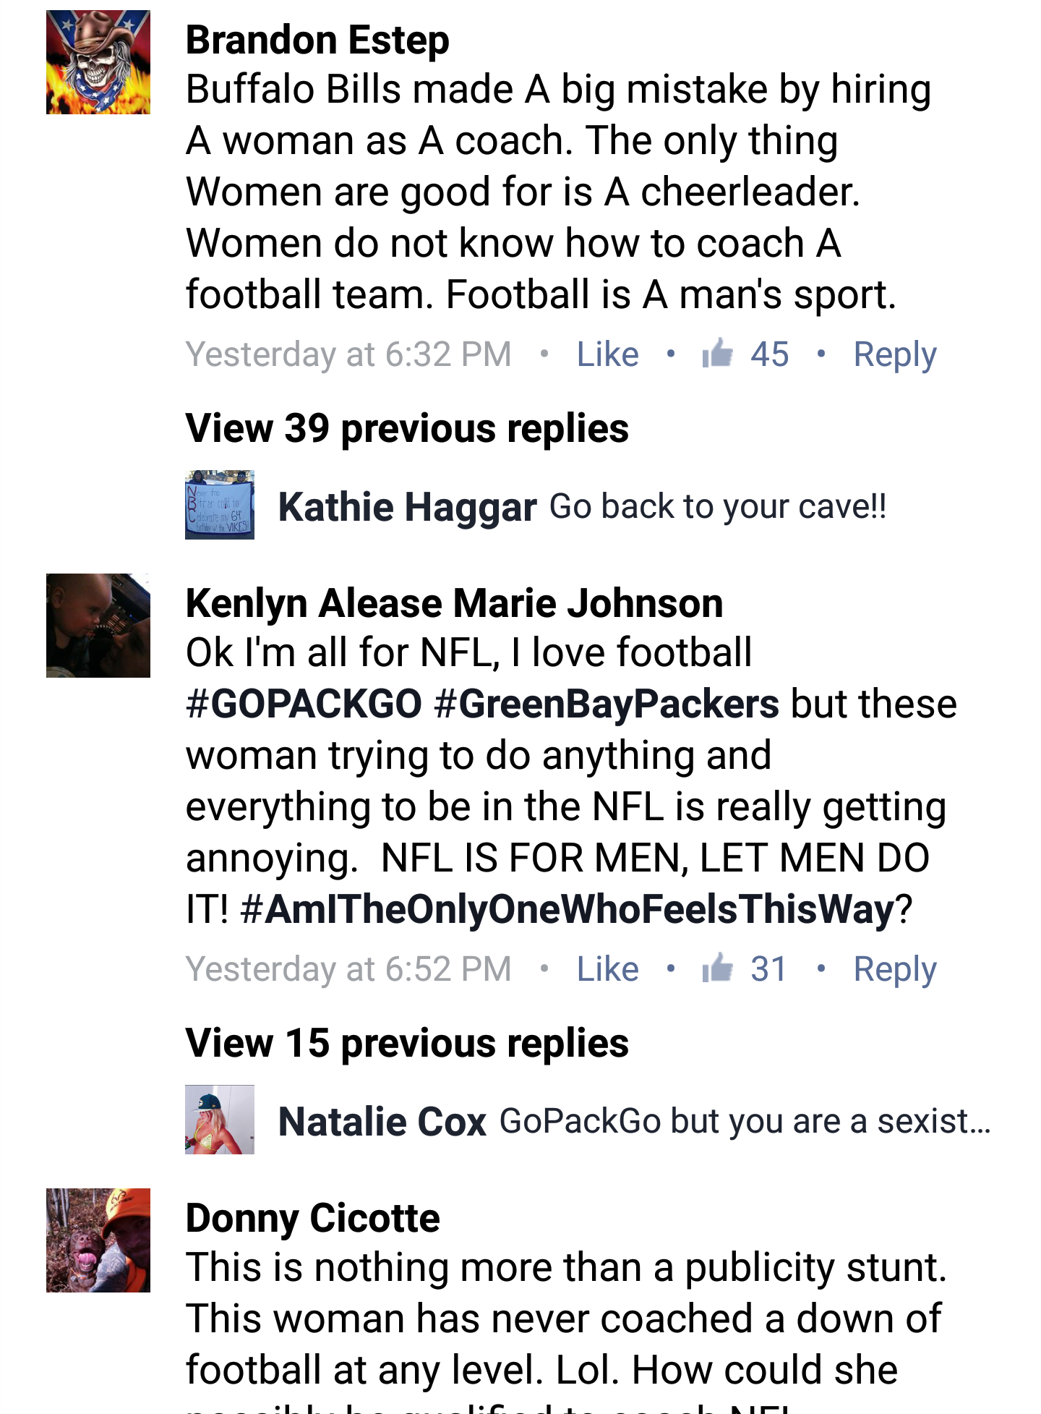Image resolution: width=1041 pixels, height=1414 pixels.
Task: Tap the #AmITheOnlyOneWhoFeelsThisWay hashtag
Action: click(567, 909)
